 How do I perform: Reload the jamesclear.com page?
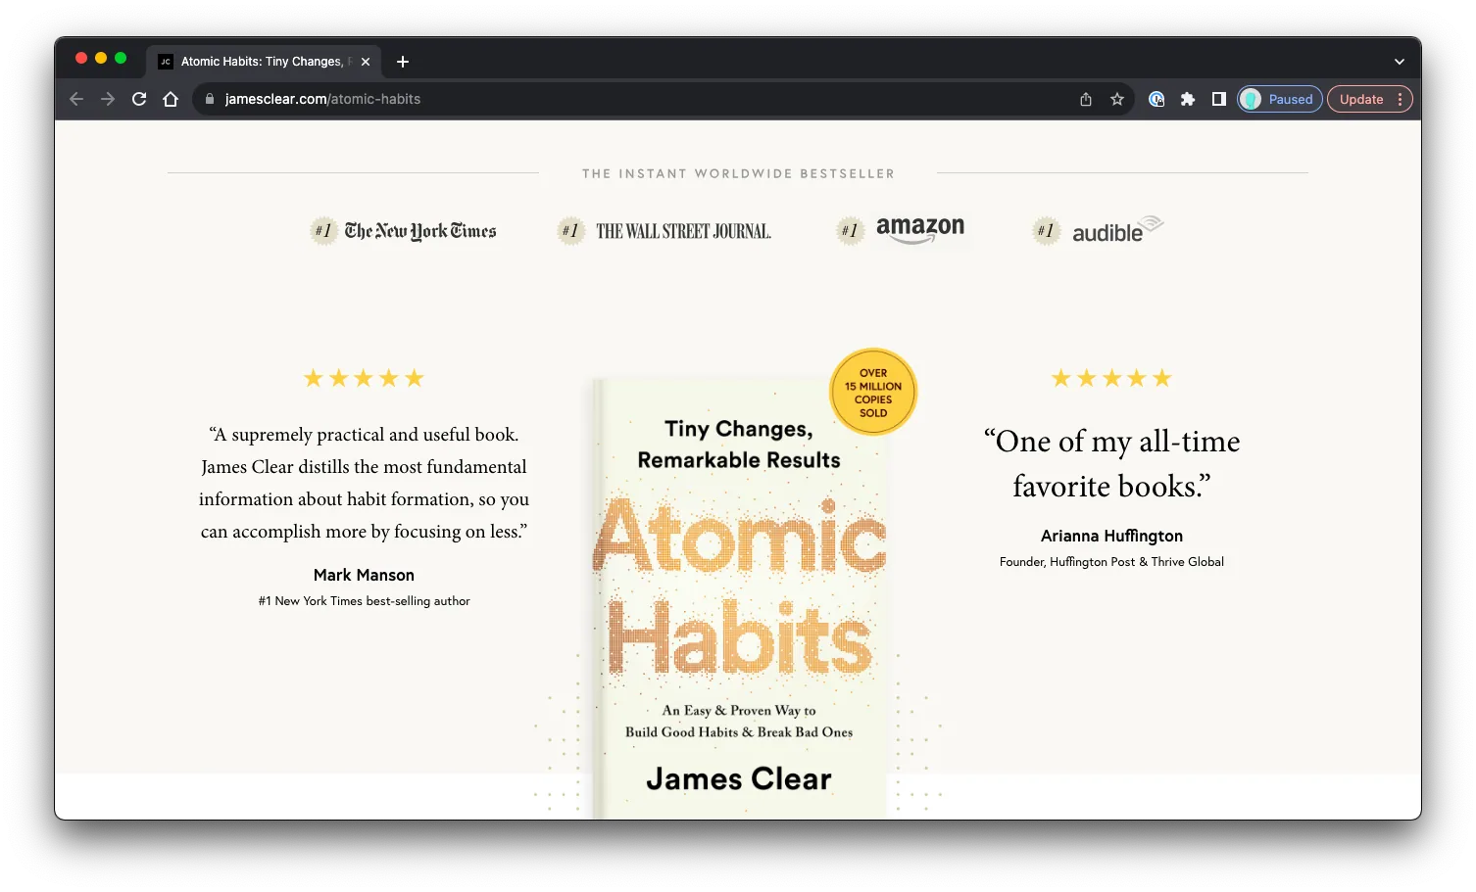pyautogui.click(x=139, y=99)
